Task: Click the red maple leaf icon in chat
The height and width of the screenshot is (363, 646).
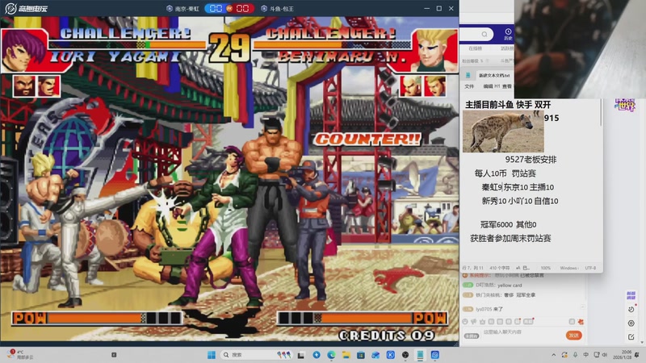Action: [581, 321]
